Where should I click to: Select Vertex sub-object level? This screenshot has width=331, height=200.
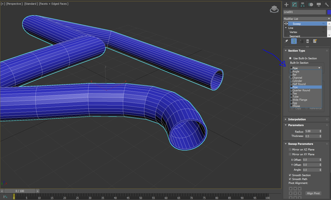(x=293, y=32)
